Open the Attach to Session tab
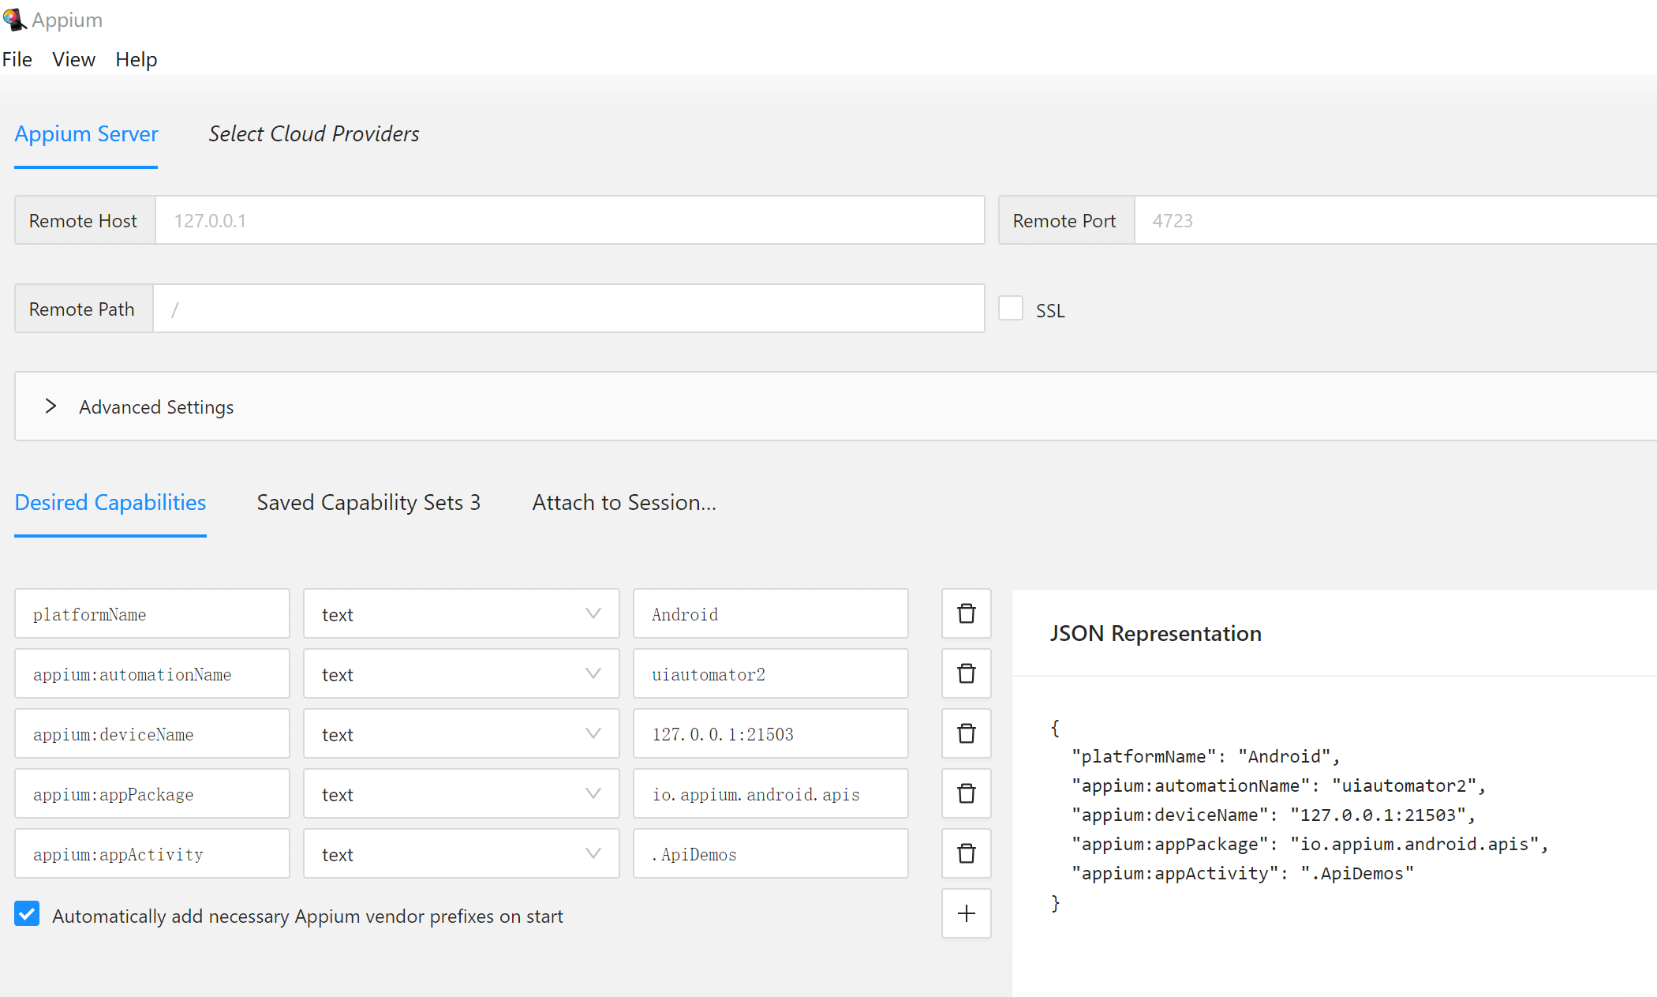Screen dimensions: 1657x997 (623, 503)
